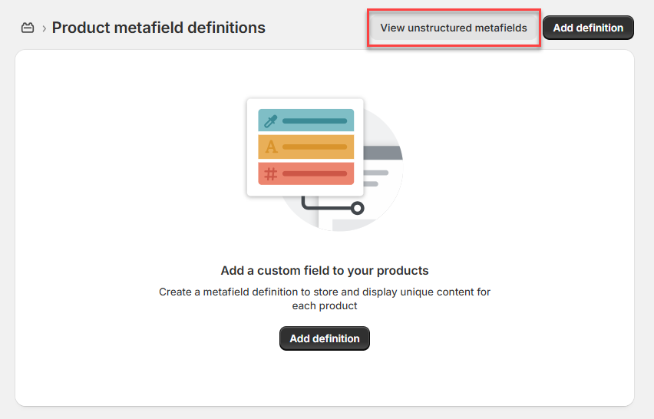Click the metafields breadcrumb icon beside the title
Screen dimensions: 654x419
(x=28, y=28)
